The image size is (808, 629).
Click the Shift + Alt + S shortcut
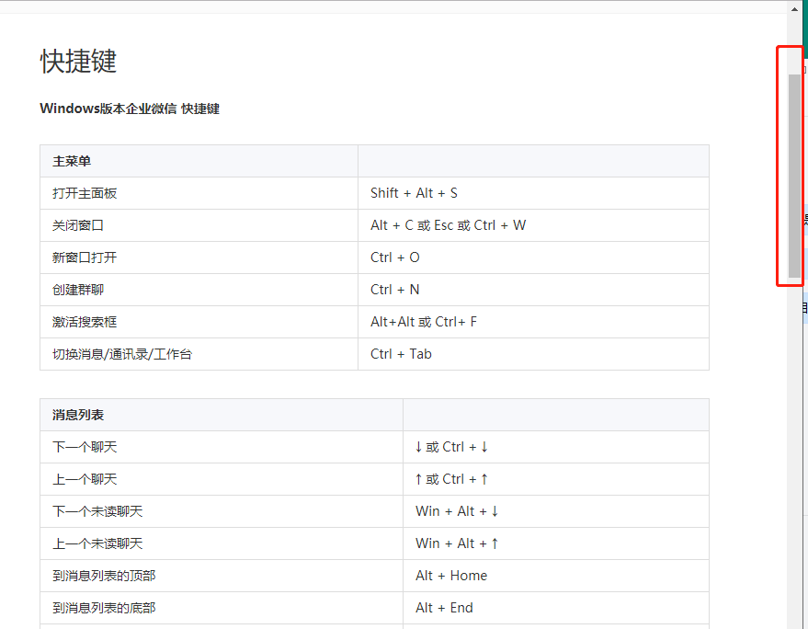(414, 193)
